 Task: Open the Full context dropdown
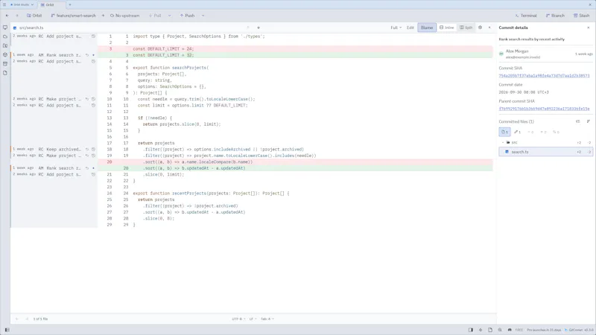396,28
